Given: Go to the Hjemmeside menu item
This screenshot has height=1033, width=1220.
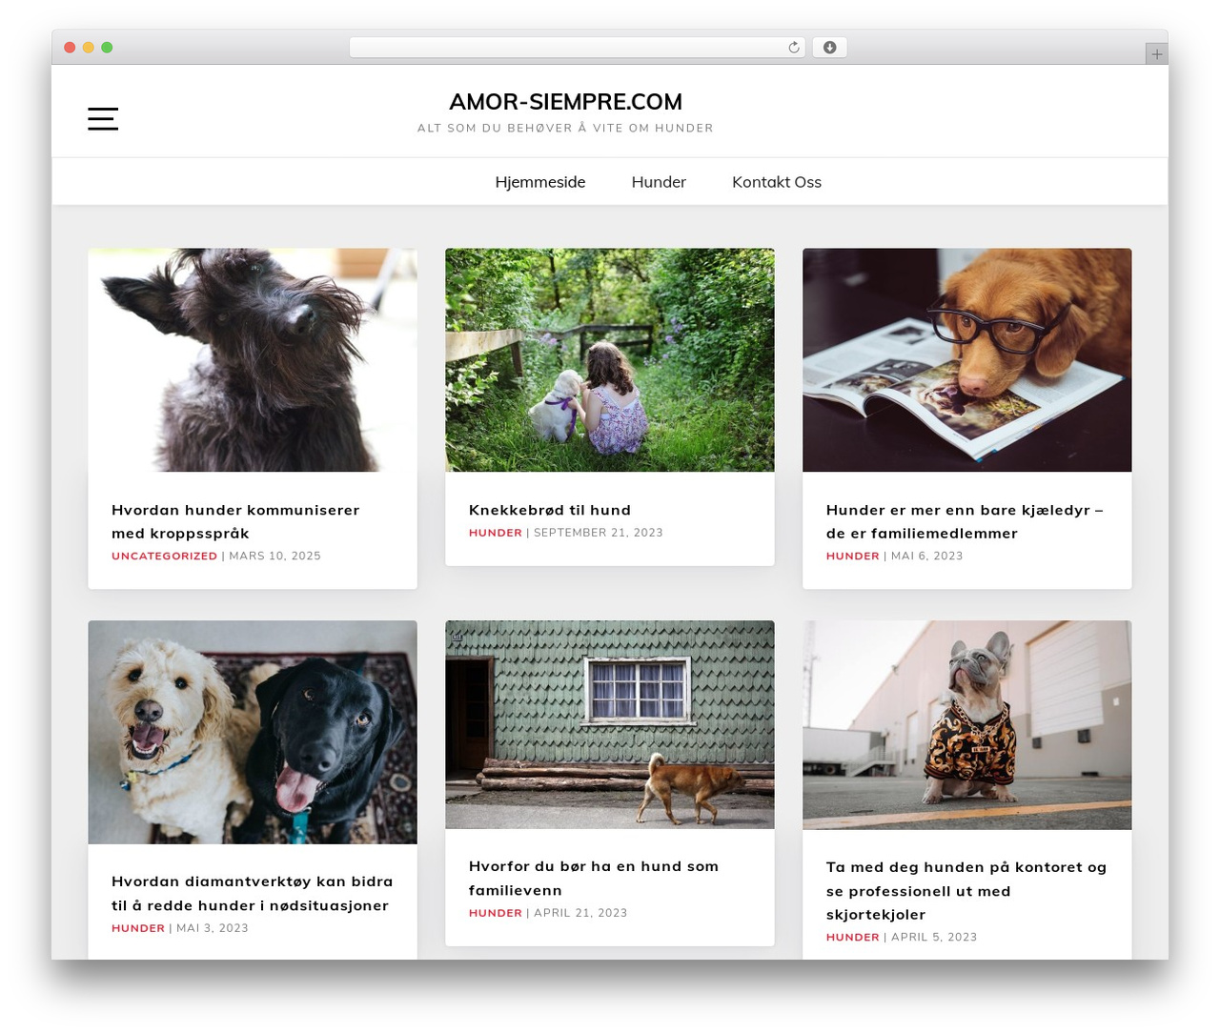Looking at the screenshot, I should coord(540,182).
